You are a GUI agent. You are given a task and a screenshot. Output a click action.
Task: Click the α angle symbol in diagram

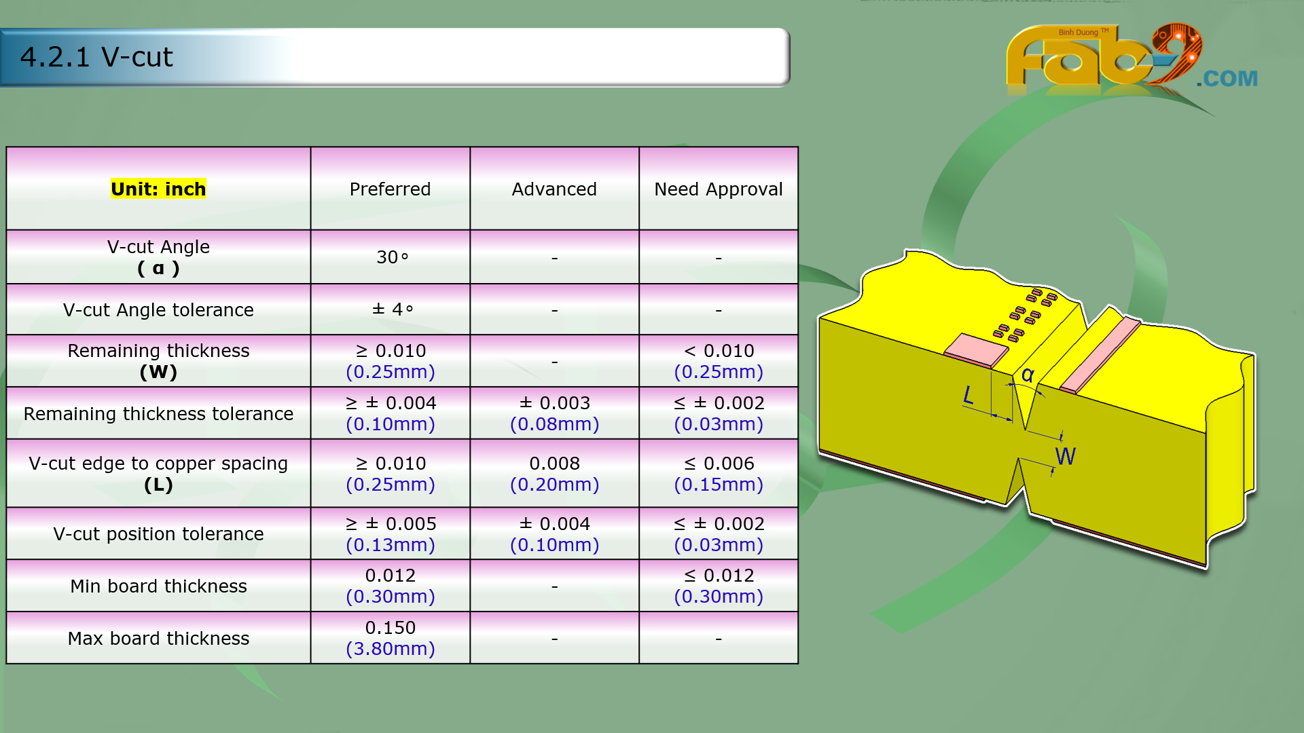coord(1028,375)
